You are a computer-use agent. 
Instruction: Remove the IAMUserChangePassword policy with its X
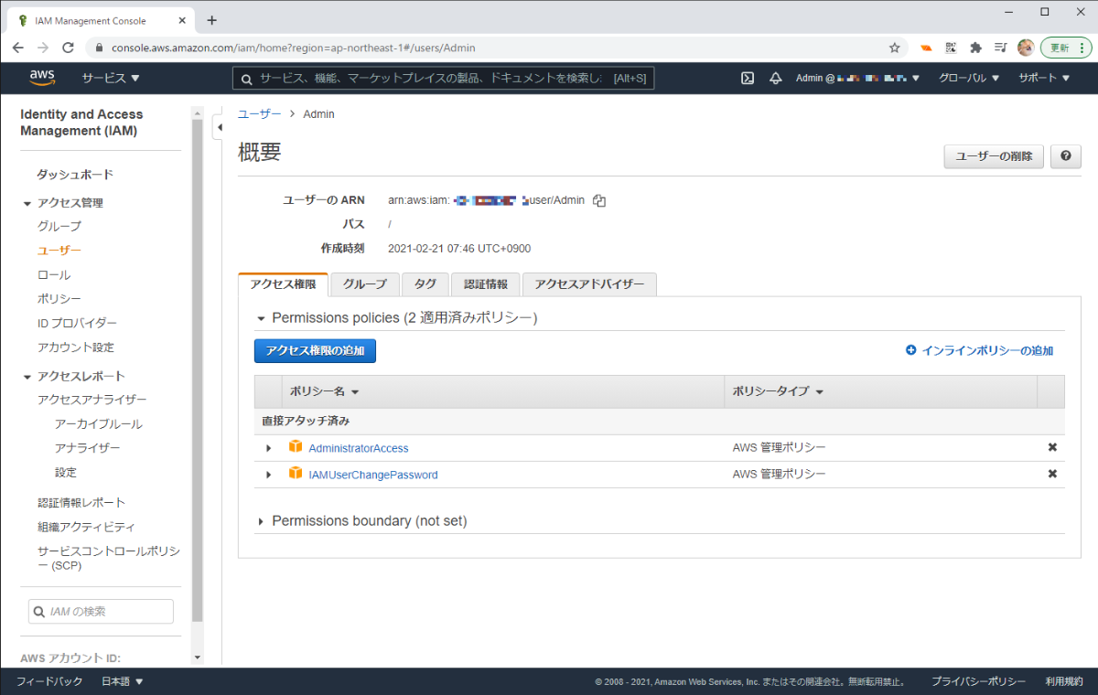click(1052, 474)
